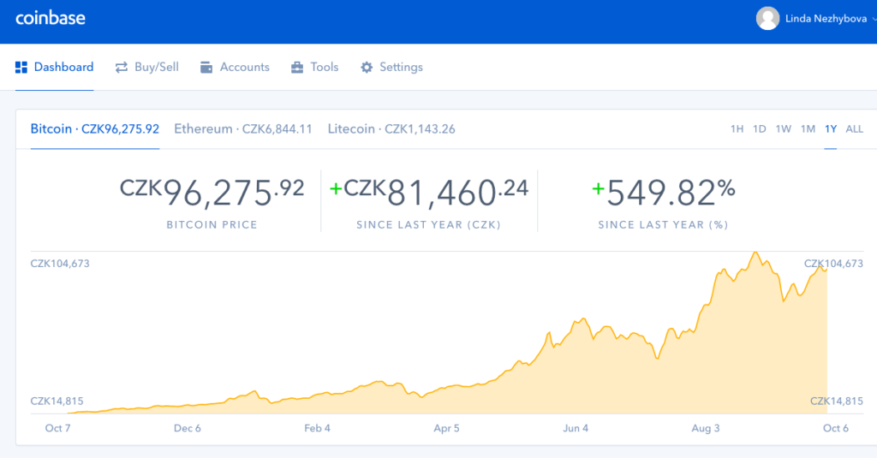This screenshot has width=877, height=458.
Task: Click the right CZK14,815 axis label
Action: (x=837, y=401)
